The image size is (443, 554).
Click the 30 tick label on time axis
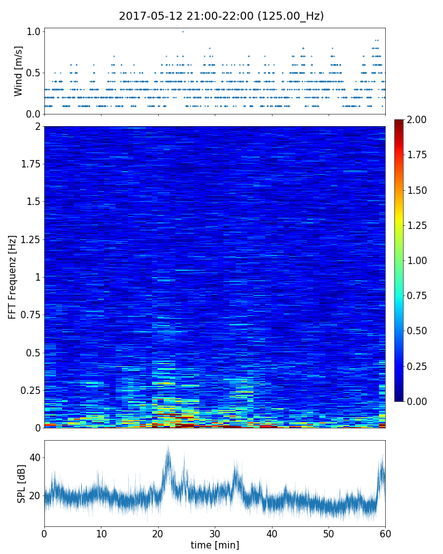tap(215, 532)
